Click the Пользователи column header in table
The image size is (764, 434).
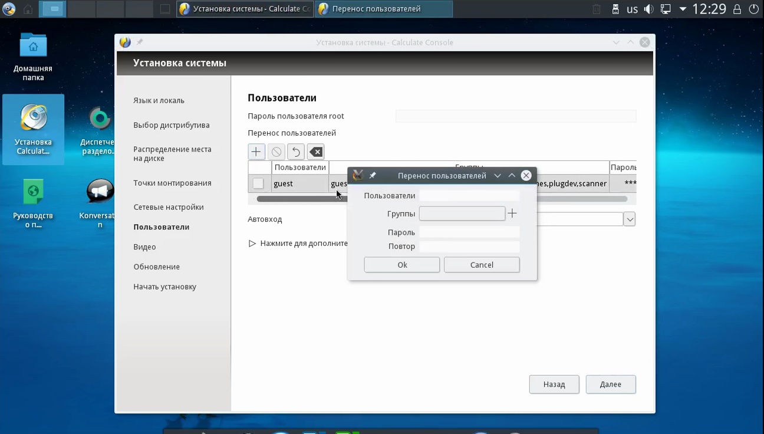(x=300, y=167)
